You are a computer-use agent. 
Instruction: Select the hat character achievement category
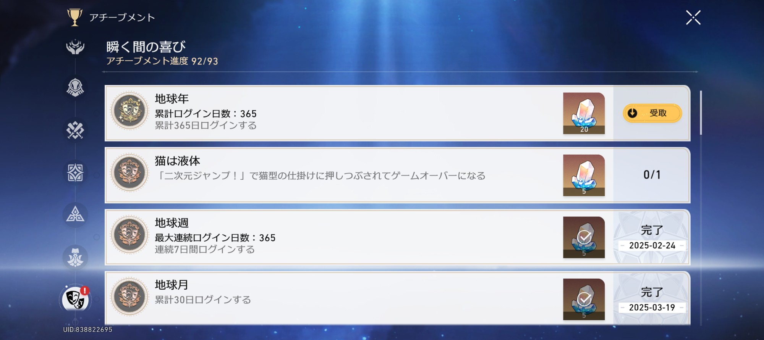tap(75, 258)
